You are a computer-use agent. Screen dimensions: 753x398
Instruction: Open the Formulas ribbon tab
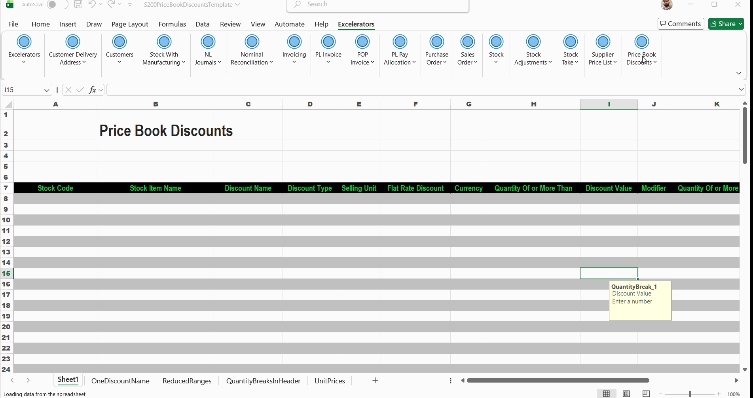click(172, 24)
